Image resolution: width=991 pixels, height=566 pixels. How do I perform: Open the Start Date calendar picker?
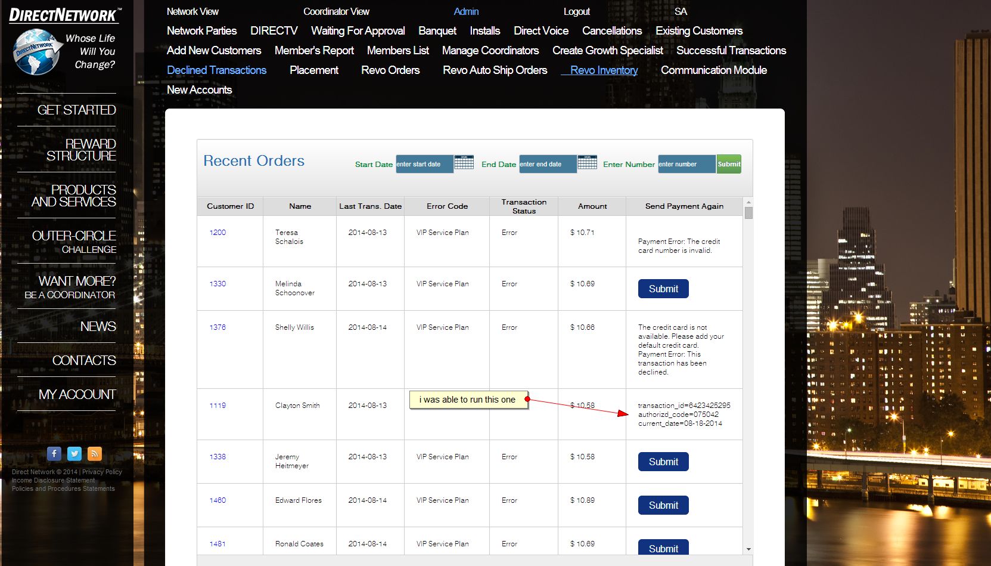pyautogui.click(x=464, y=162)
